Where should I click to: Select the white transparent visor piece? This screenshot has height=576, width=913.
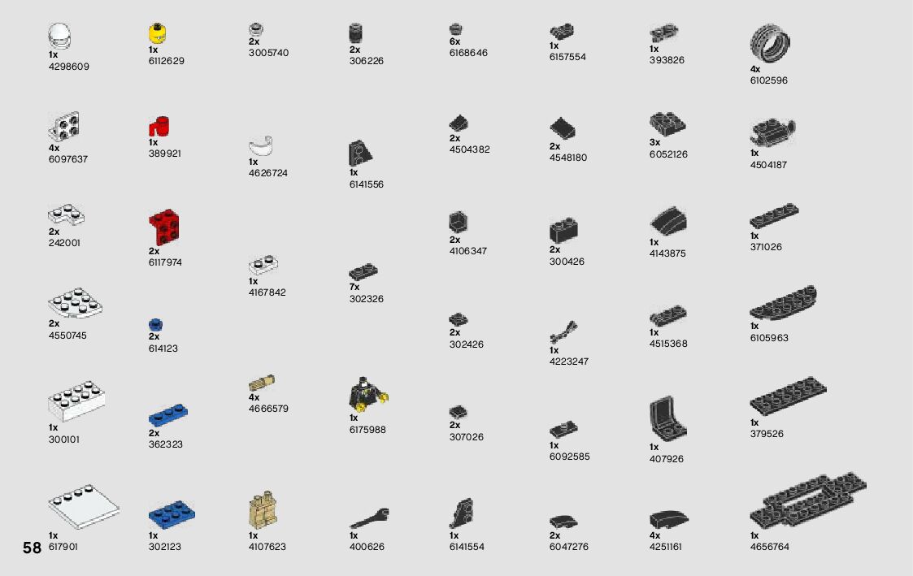click(262, 146)
